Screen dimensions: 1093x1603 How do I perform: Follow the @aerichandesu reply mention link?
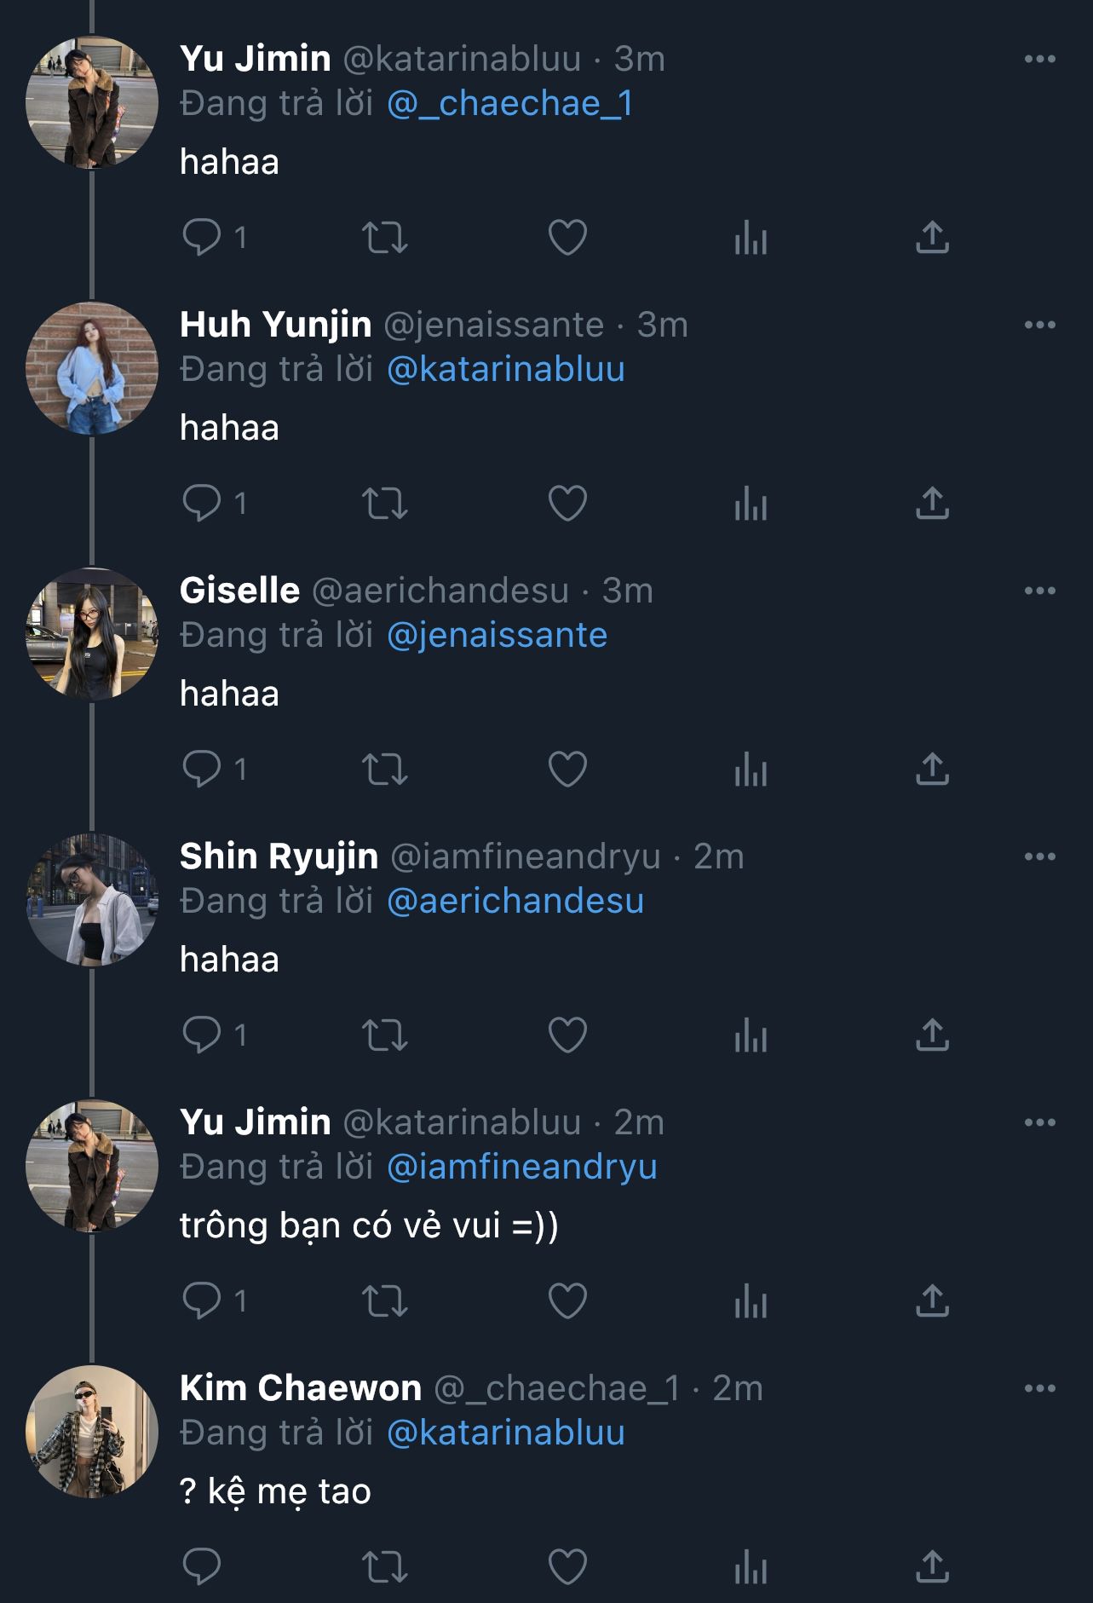click(515, 902)
